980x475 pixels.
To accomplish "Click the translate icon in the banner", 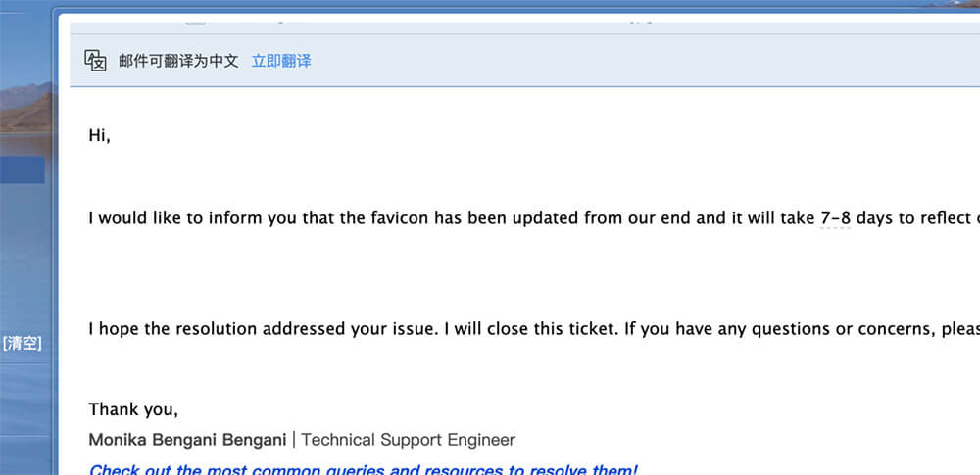I will [95, 61].
